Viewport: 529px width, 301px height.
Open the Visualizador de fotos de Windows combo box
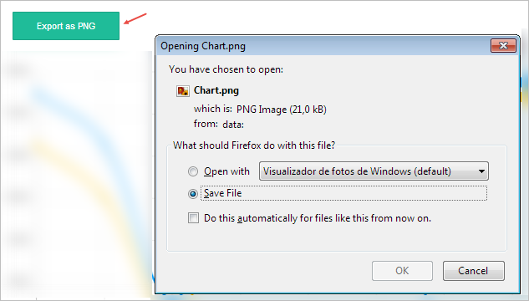[374, 171]
